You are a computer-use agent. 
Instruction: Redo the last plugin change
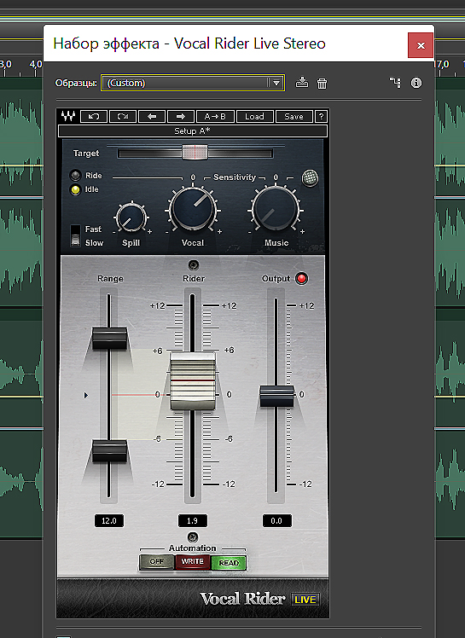click(123, 116)
